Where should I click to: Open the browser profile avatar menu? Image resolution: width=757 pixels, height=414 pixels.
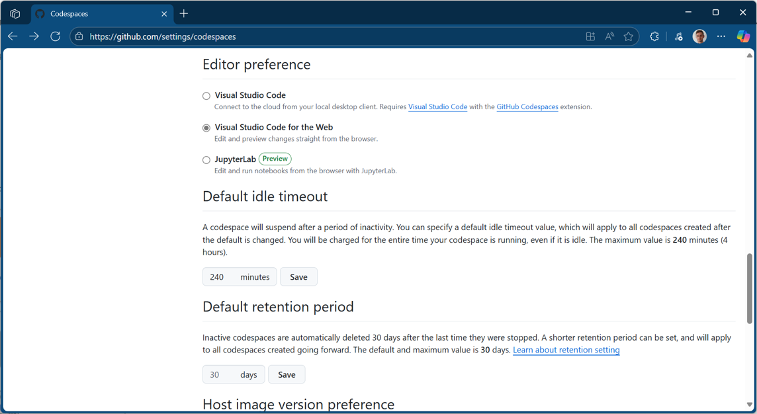click(x=699, y=36)
